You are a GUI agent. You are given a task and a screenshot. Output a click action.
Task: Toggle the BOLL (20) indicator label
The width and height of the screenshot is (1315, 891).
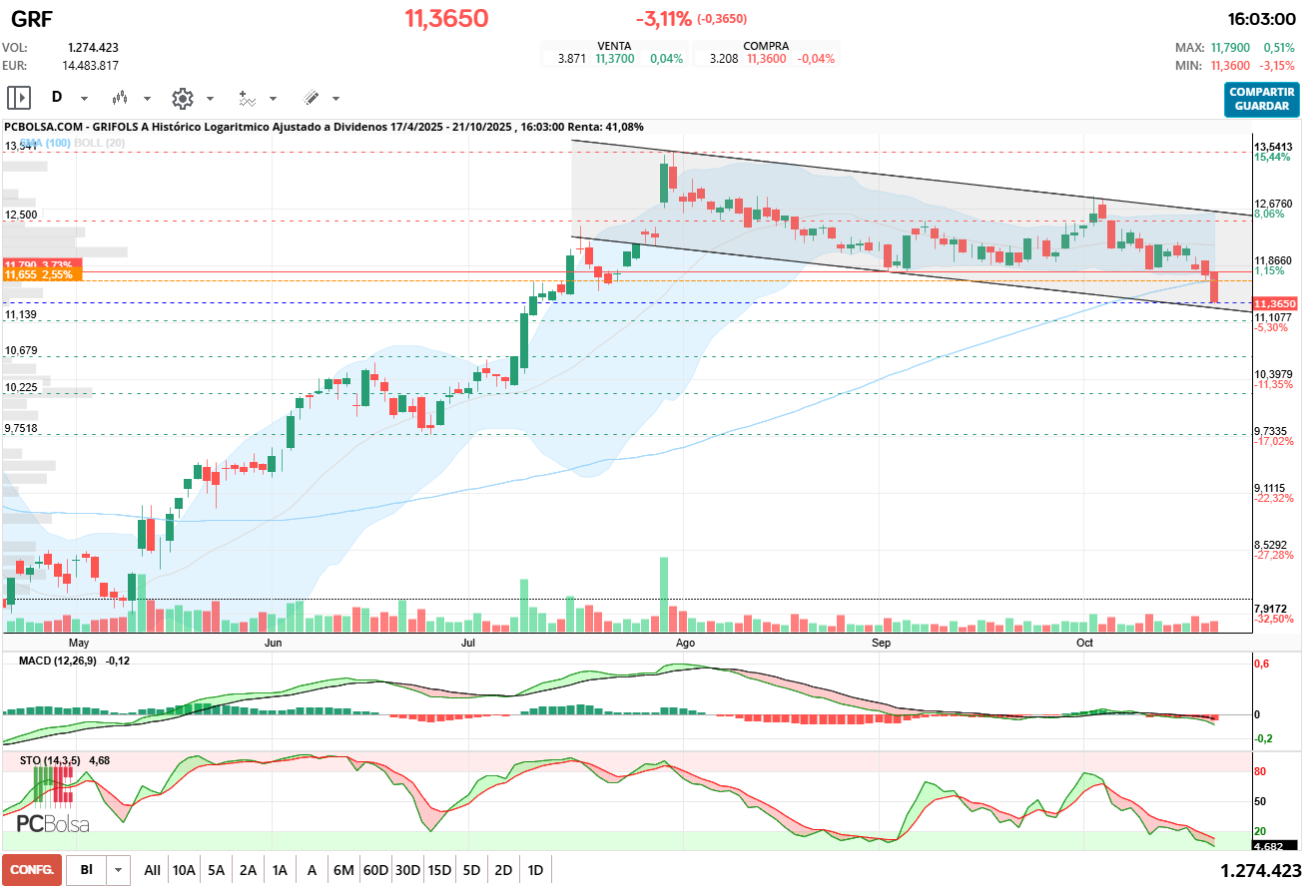(x=101, y=144)
